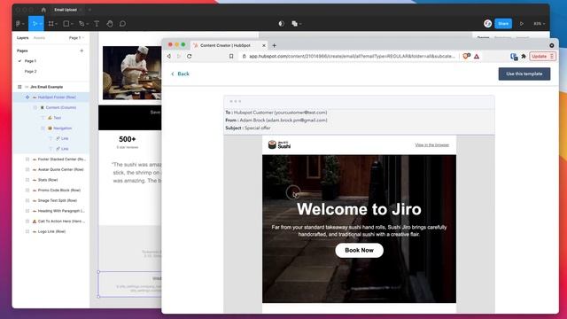The width and height of the screenshot is (567, 319).
Task: Click the translate extension icon
Action: [x=514, y=57]
